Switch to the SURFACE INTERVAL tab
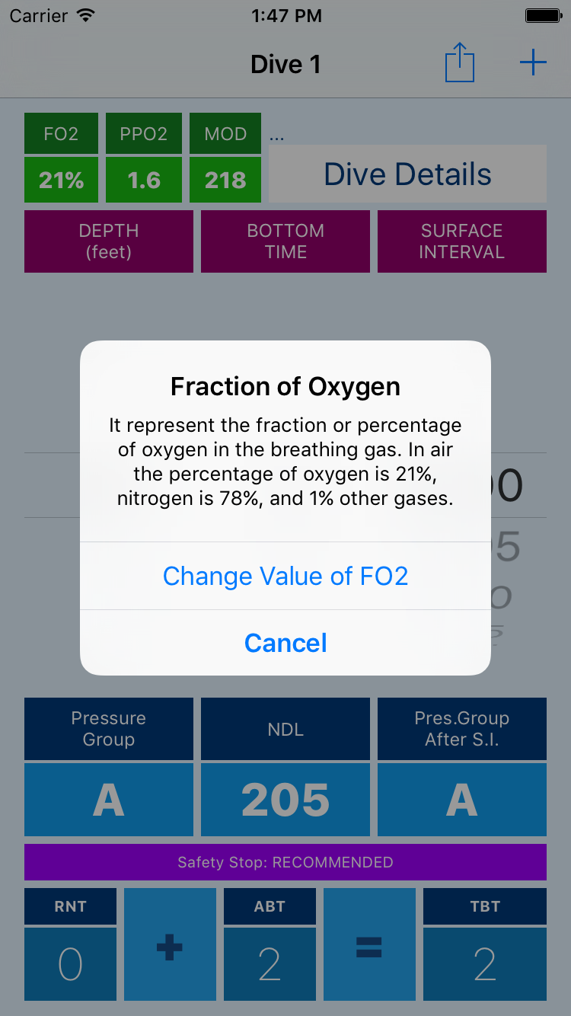Viewport: 571px width, 1016px height. (x=462, y=241)
